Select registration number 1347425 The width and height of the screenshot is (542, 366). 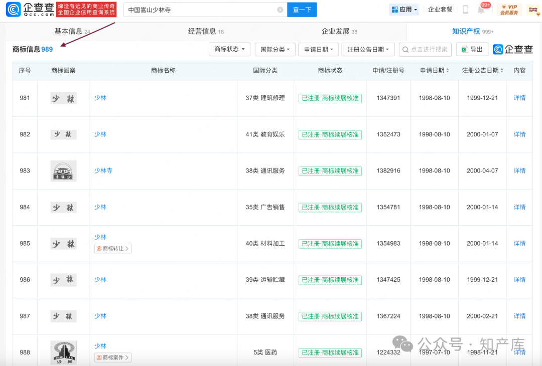388,280
